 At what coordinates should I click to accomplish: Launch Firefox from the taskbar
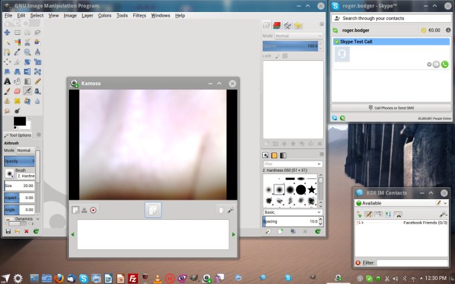59,277
